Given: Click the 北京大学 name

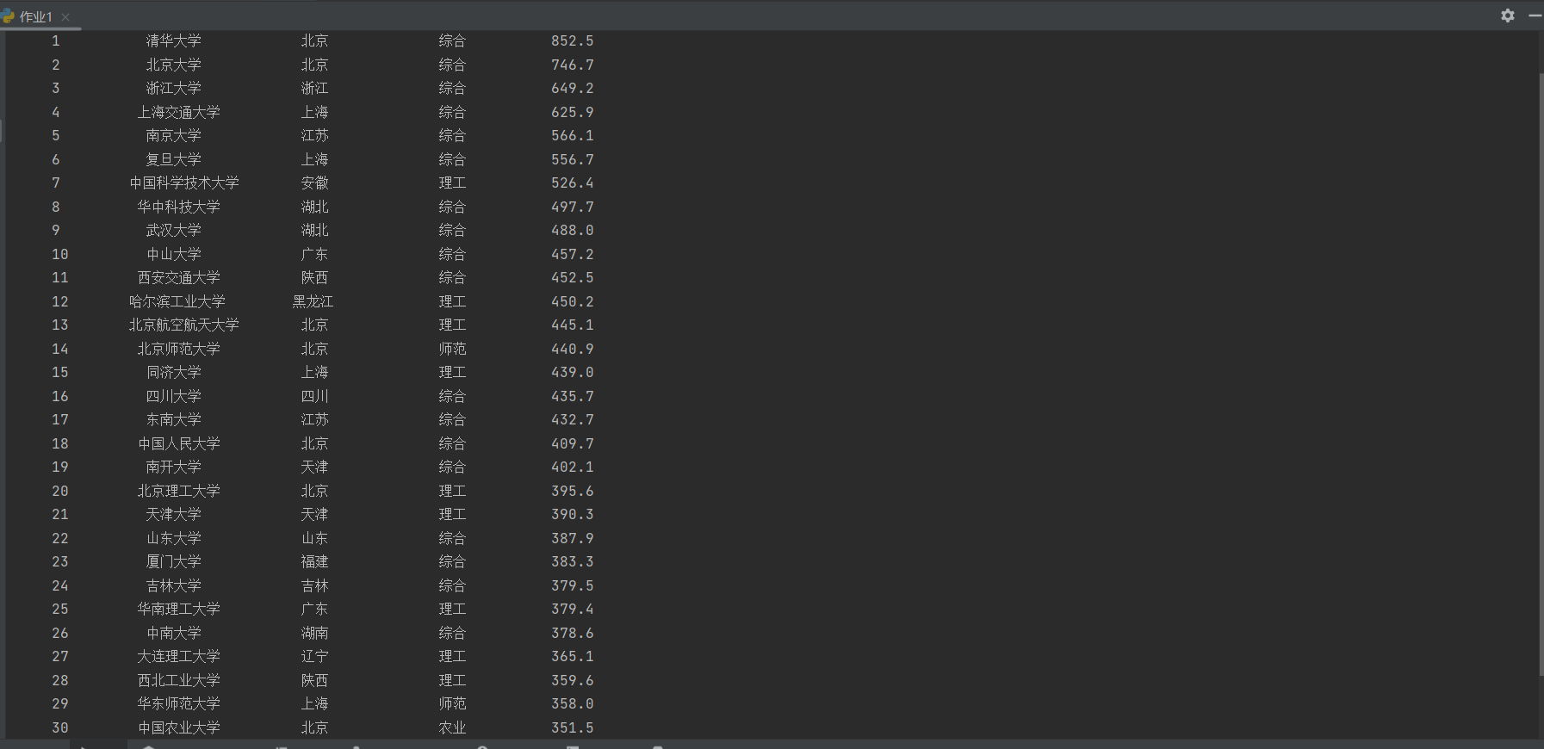Looking at the screenshot, I should tap(173, 65).
